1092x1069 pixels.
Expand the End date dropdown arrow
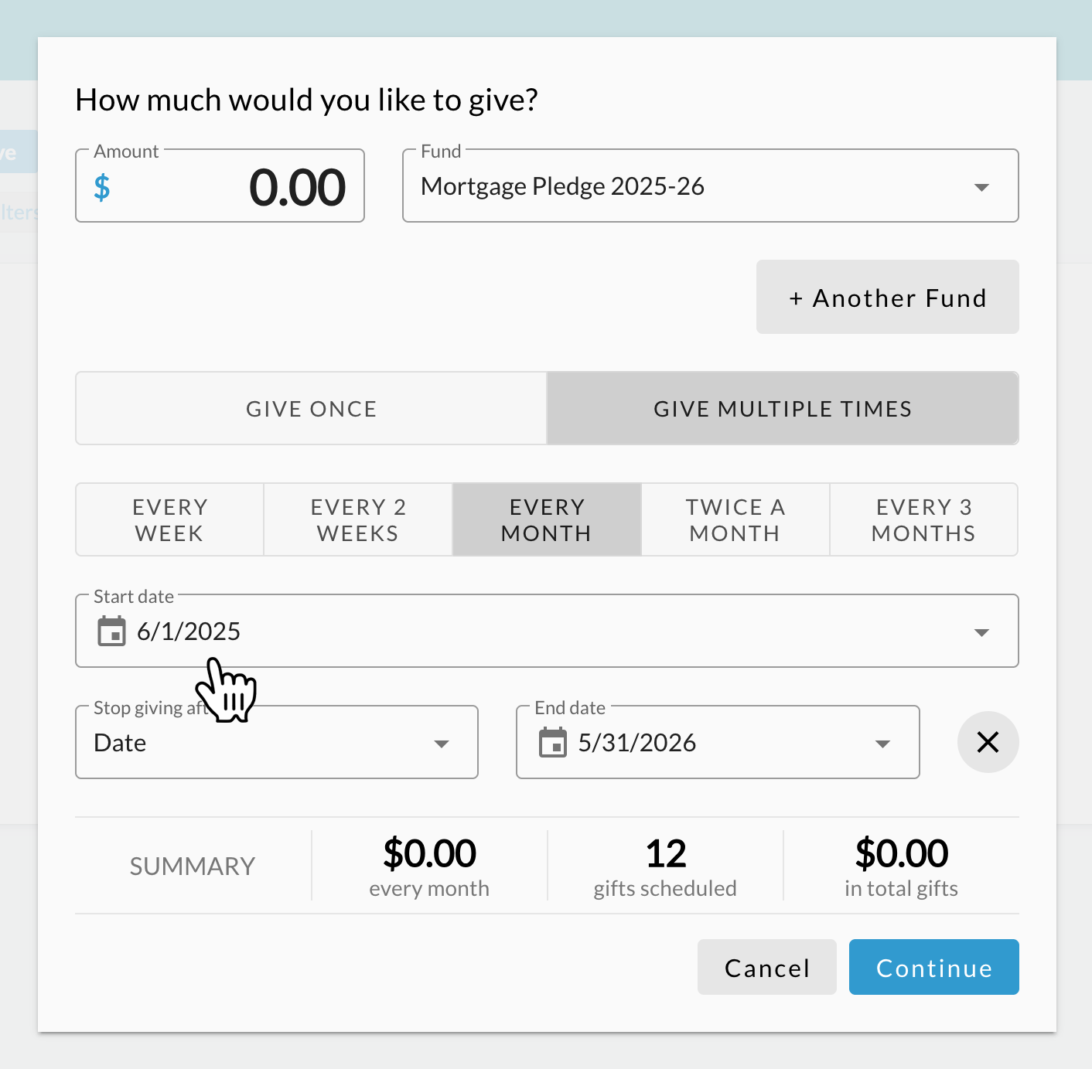(x=882, y=744)
